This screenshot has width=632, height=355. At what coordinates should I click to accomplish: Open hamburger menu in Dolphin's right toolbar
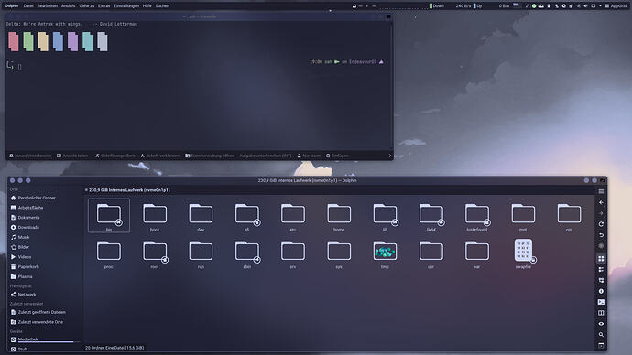pos(601,191)
